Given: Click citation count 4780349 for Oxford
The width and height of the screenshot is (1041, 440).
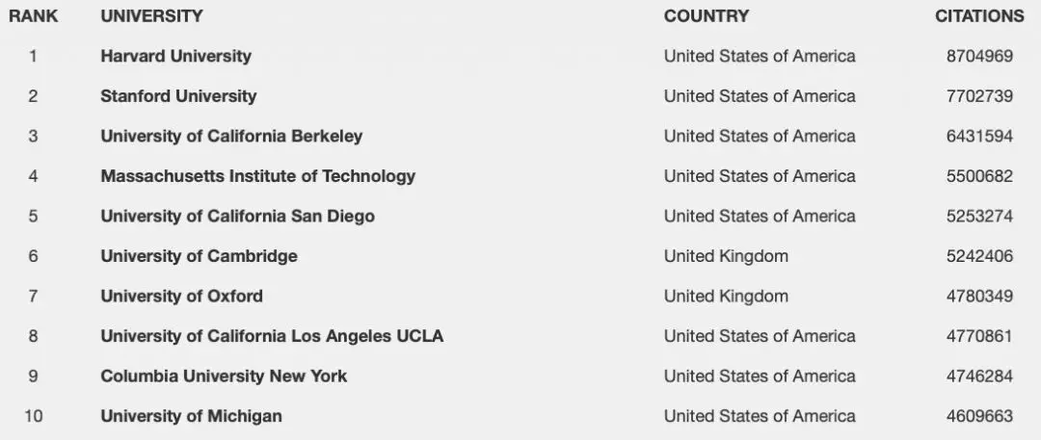Looking at the screenshot, I should pos(979,296).
